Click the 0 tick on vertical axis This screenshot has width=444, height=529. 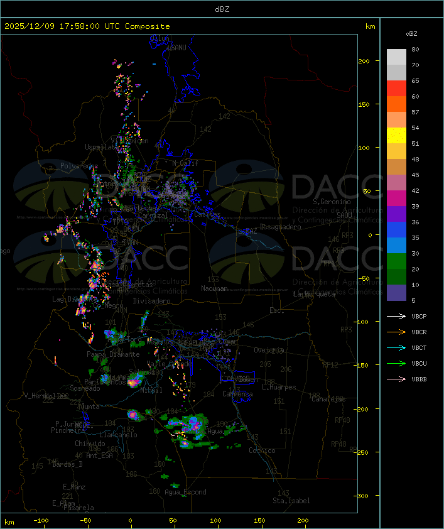370,235
